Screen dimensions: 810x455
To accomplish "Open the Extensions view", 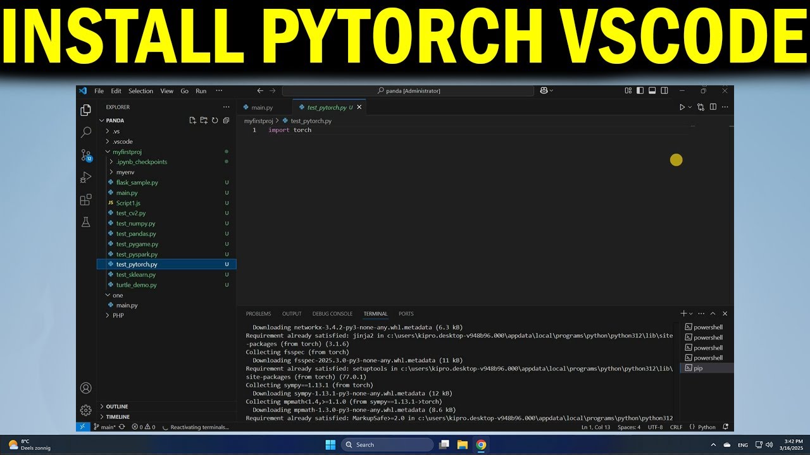I will point(86,200).
